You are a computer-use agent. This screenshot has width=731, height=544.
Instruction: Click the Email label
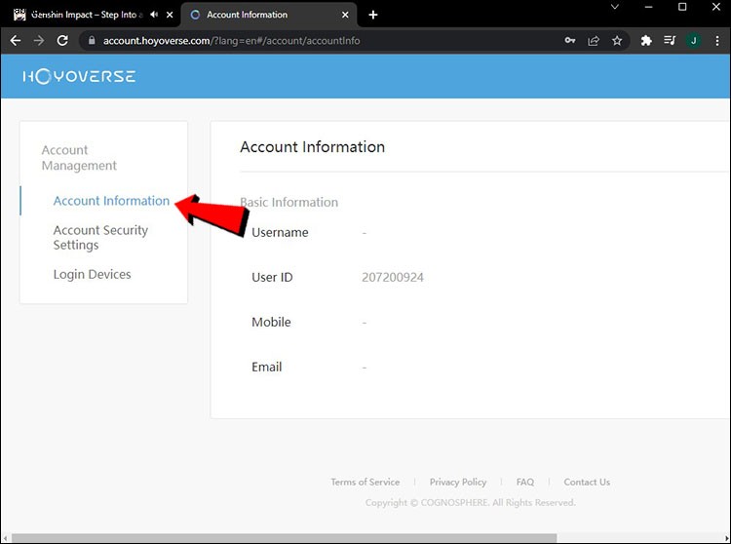pyautogui.click(x=267, y=367)
